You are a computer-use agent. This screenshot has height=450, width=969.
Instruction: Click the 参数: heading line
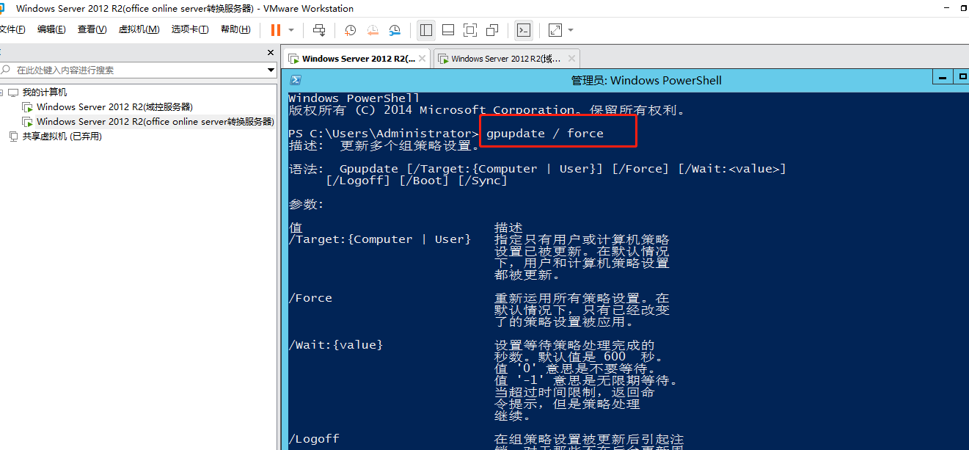[x=306, y=204]
